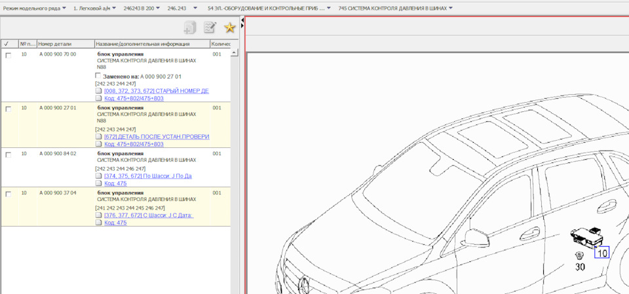The height and width of the screenshot is (294, 629).
Task: Click the panel collapse arrows on divider
Action: (242, 24)
